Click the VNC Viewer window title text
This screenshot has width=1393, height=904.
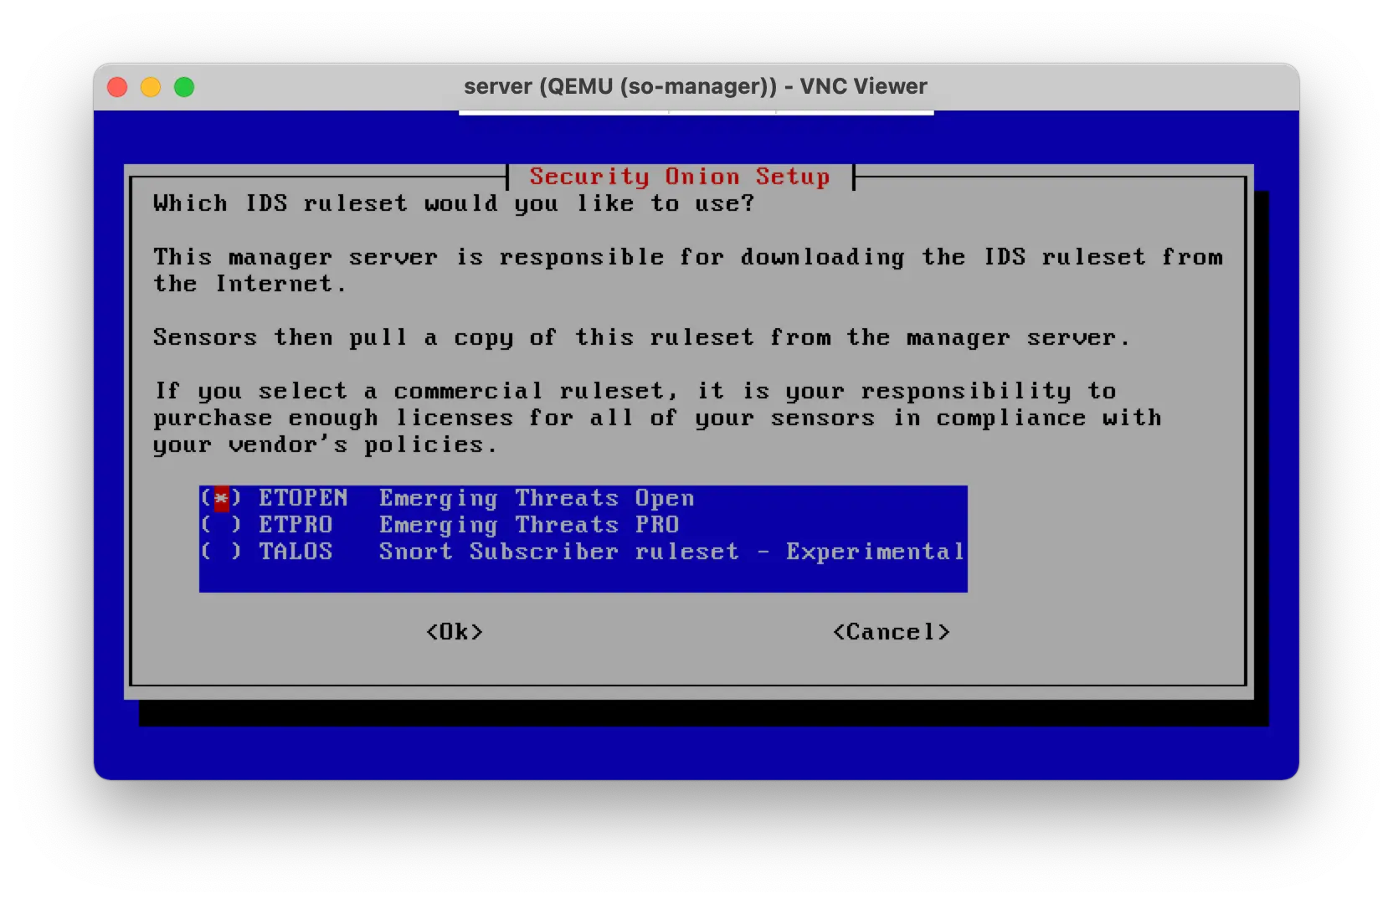tap(696, 86)
